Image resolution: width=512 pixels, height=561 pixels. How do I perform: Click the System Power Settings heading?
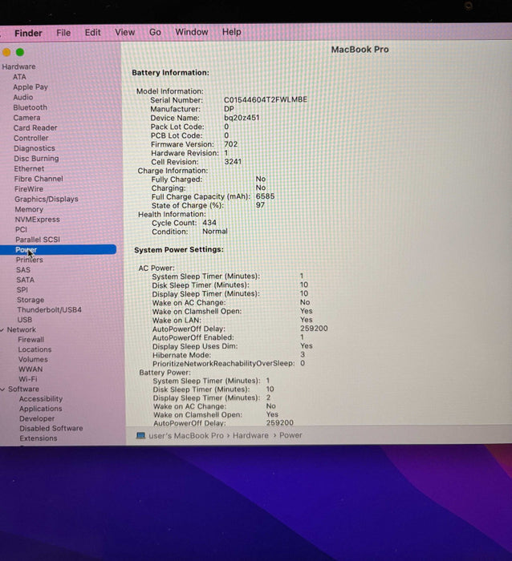(179, 250)
